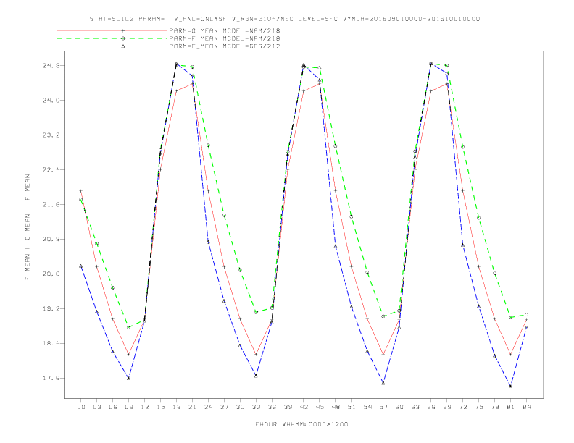Click x-axis forecast hour label 63

tap(415, 407)
